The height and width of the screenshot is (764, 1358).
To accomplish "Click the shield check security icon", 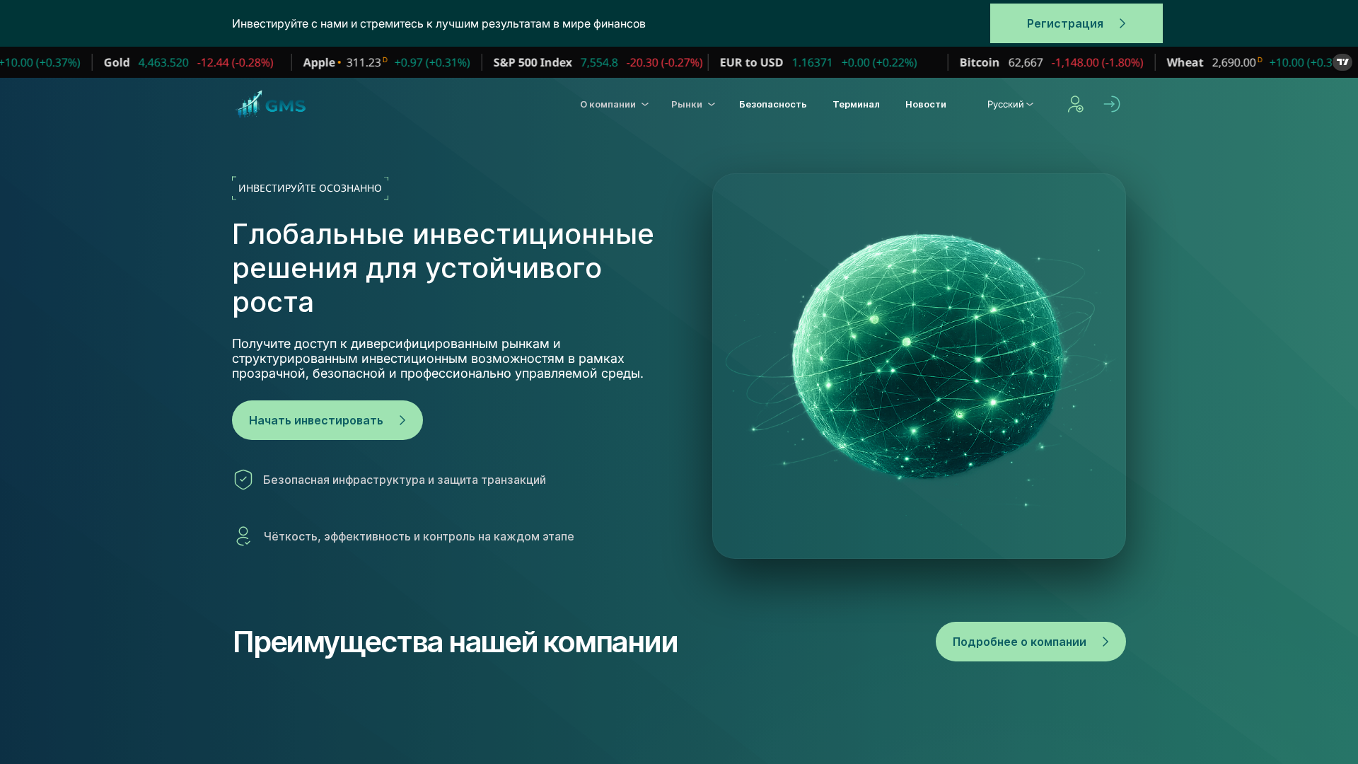I will tap(243, 480).
